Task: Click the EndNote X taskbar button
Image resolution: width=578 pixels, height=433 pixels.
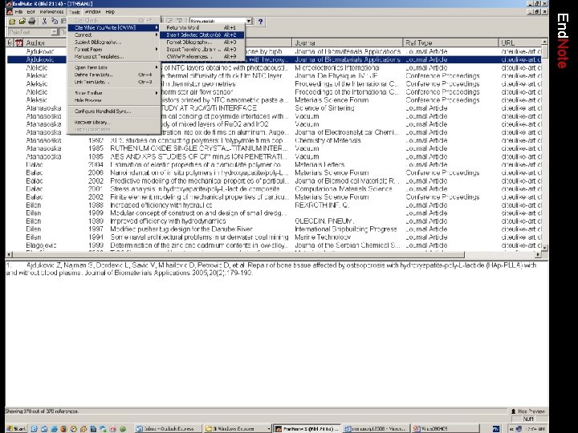Action: click(307, 429)
